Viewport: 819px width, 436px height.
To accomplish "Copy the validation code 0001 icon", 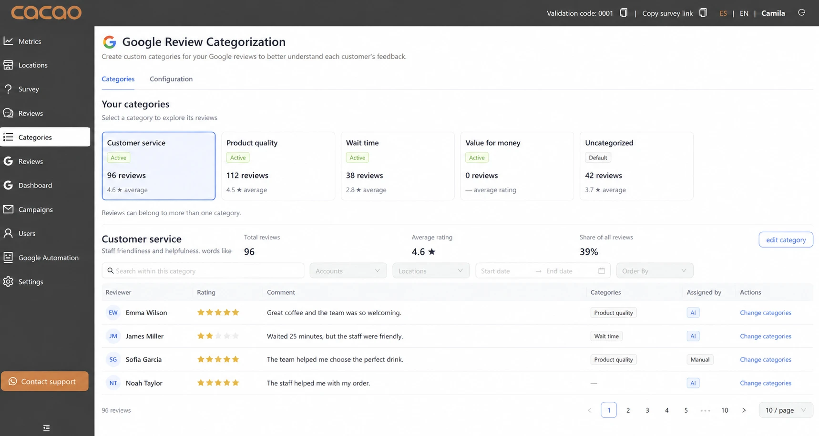I will pos(623,13).
